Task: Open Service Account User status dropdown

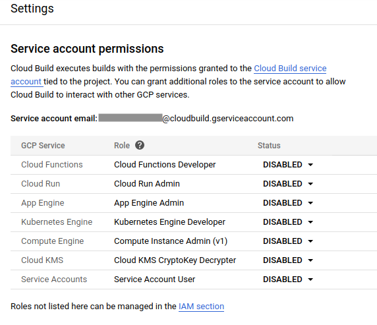Action: coord(288,280)
